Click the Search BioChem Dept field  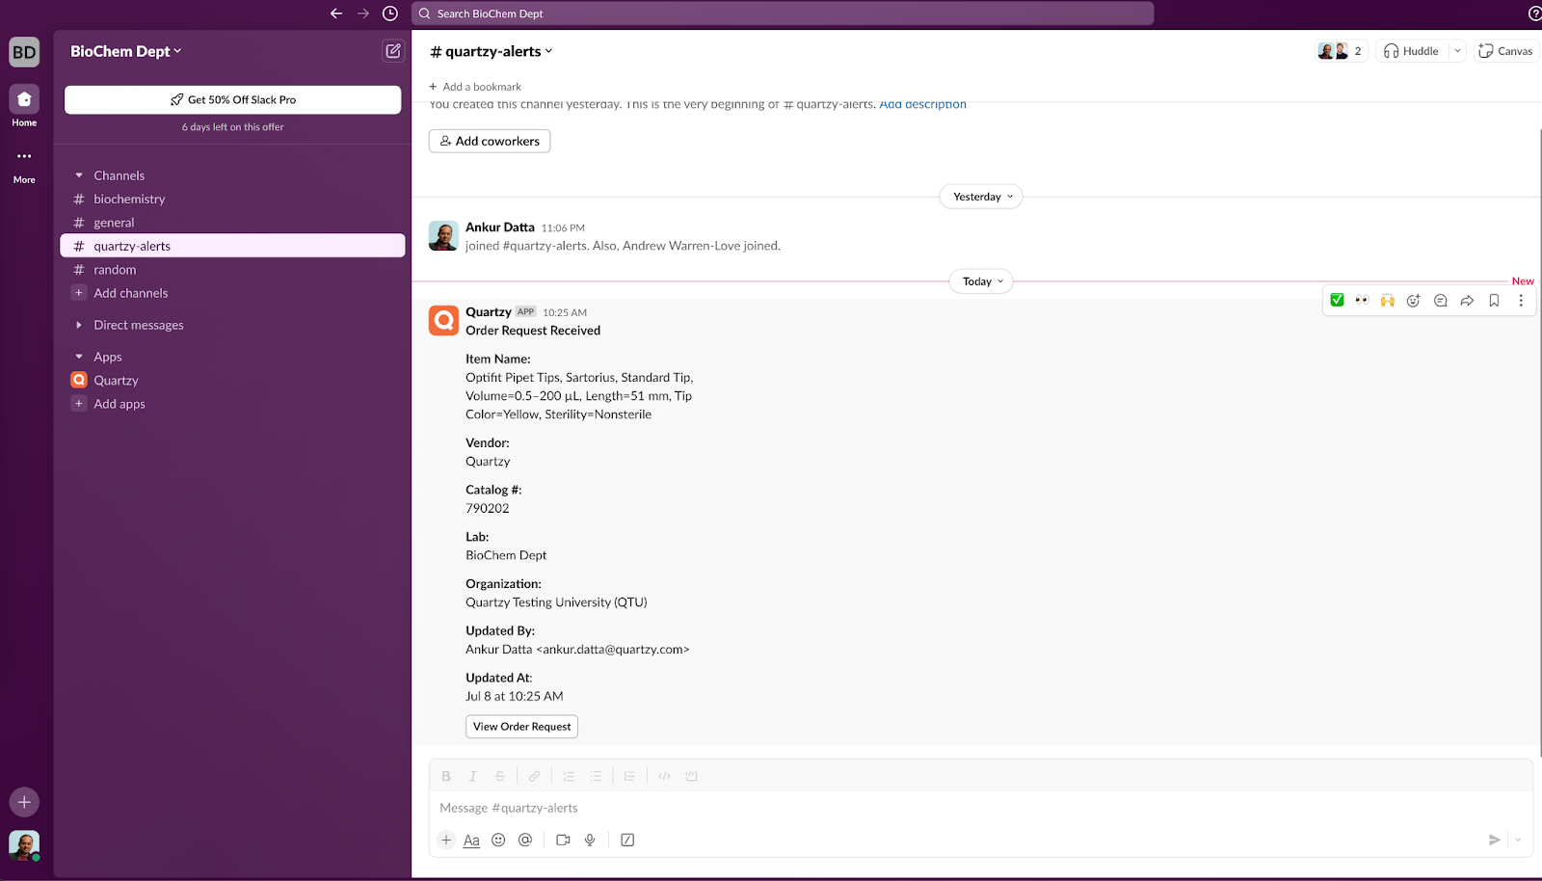pos(783,13)
